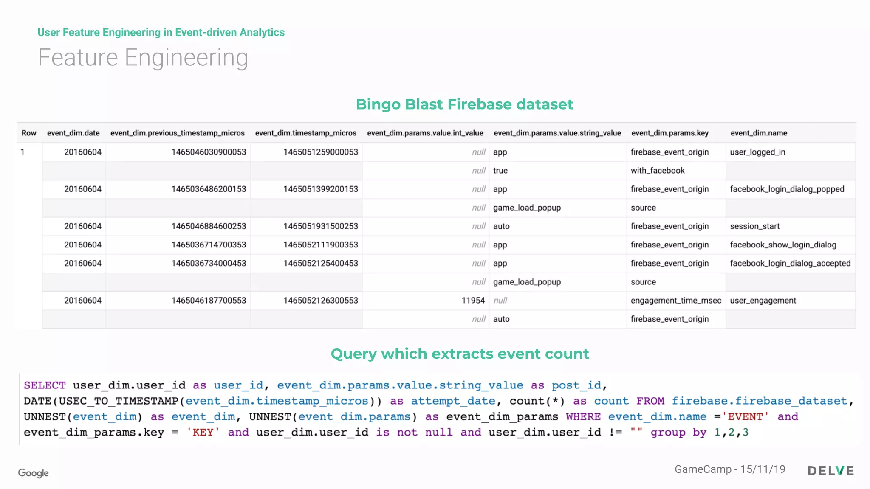Click the 'with_facebook' key cell
Screen dimensions: 870x489
658,171
